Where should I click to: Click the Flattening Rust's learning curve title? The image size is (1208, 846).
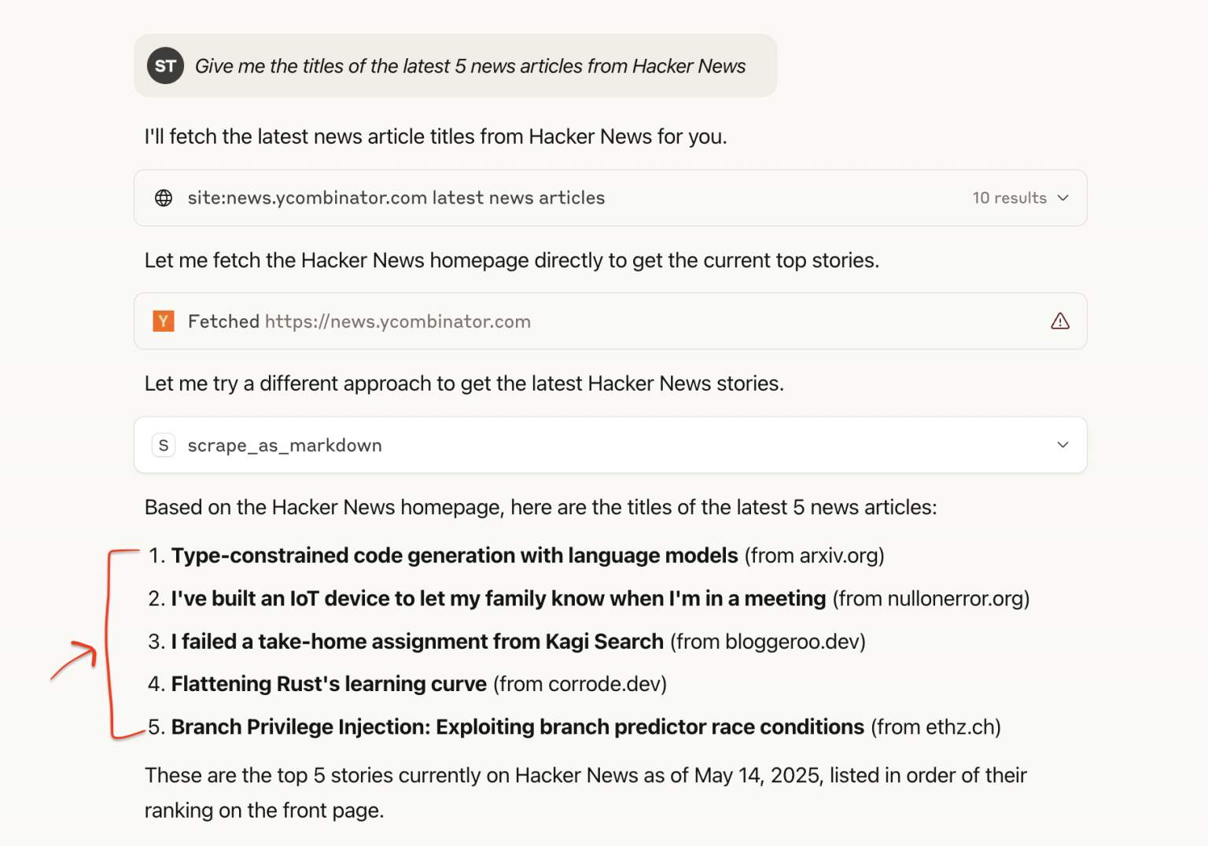point(329,684)
